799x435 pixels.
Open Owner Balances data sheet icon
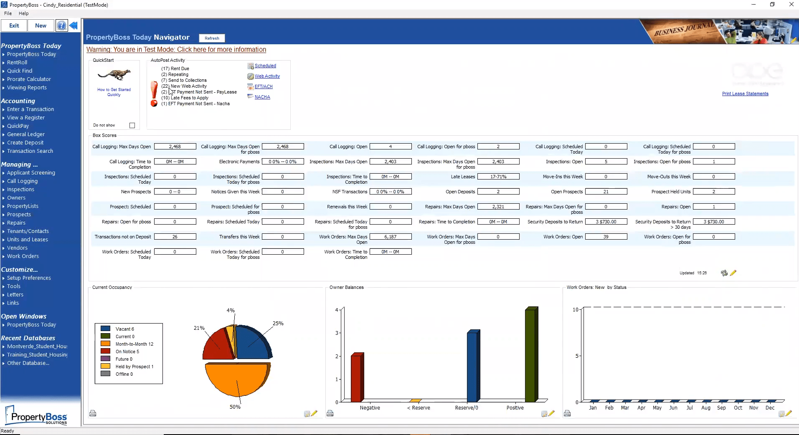pos(544,414)
